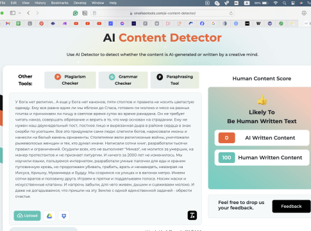This screenshot has height=231, width=311.
Task: Click the page icon in the address bar
Action: click(94, 13)
